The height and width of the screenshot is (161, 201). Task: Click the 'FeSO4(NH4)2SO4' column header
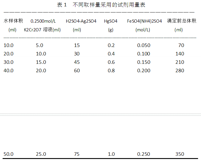144,21
